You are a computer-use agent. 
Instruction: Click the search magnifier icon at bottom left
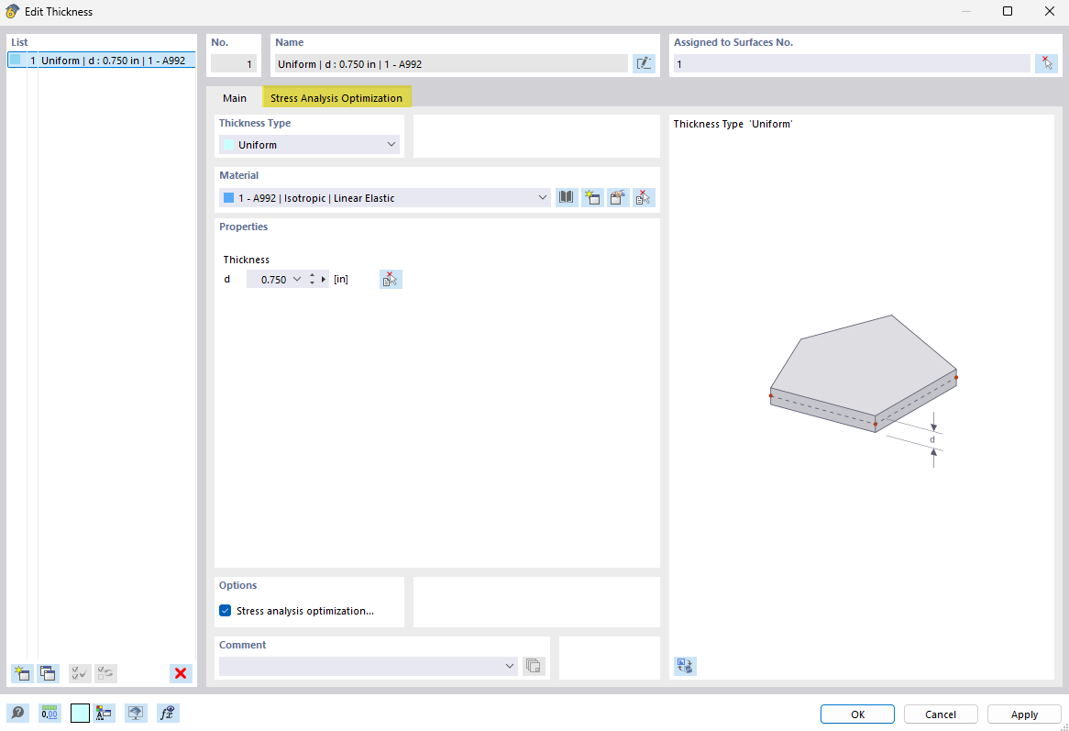[17, 714]
